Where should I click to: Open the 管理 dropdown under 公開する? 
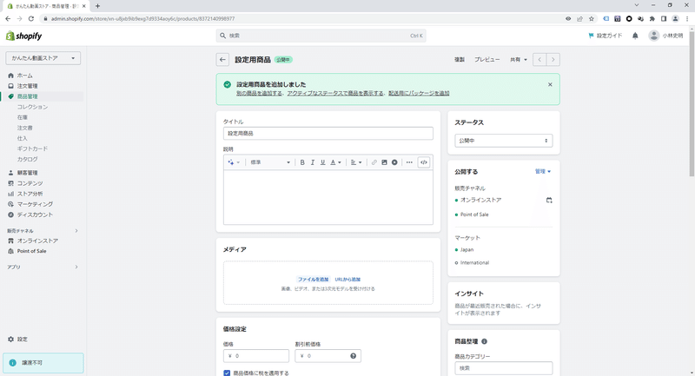coord(543,171)
